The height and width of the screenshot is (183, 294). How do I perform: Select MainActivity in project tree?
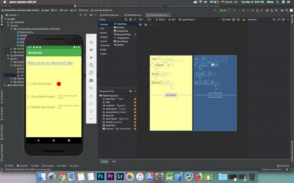25,32
